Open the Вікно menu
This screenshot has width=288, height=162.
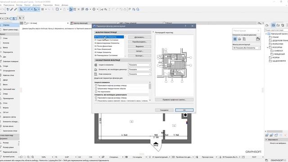pos(57,5)
